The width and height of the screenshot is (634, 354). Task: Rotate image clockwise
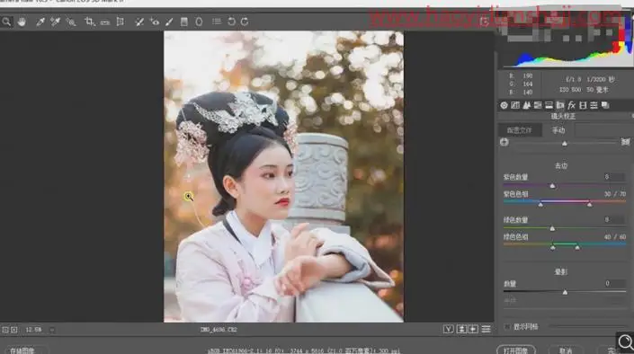[245, 22]
